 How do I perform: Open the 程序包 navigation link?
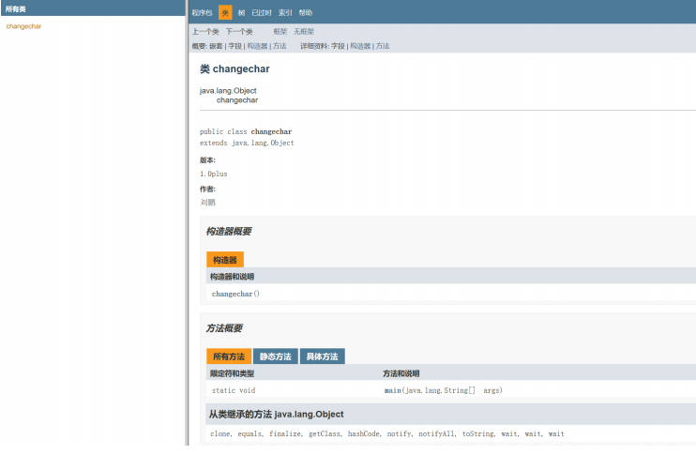tap(201, 13)
